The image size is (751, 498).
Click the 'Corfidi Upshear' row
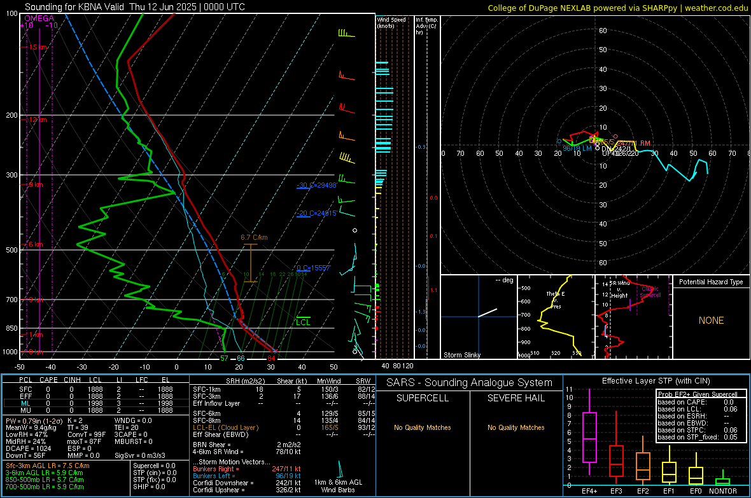point(247,490)
